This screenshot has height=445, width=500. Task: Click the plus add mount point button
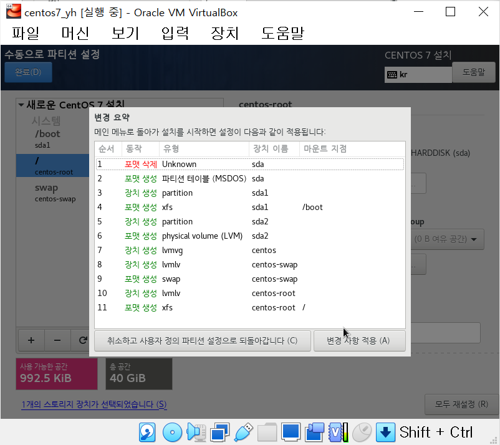coord(31,340)
